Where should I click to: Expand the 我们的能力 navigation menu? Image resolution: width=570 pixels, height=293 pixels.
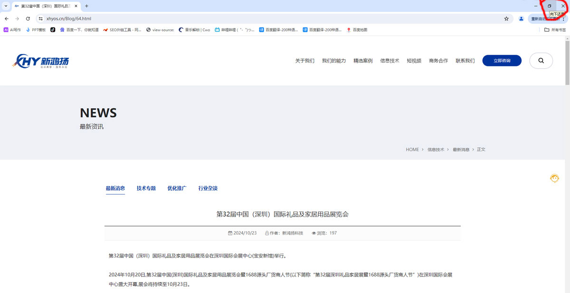pyautogui.click(x=333, y=61)
